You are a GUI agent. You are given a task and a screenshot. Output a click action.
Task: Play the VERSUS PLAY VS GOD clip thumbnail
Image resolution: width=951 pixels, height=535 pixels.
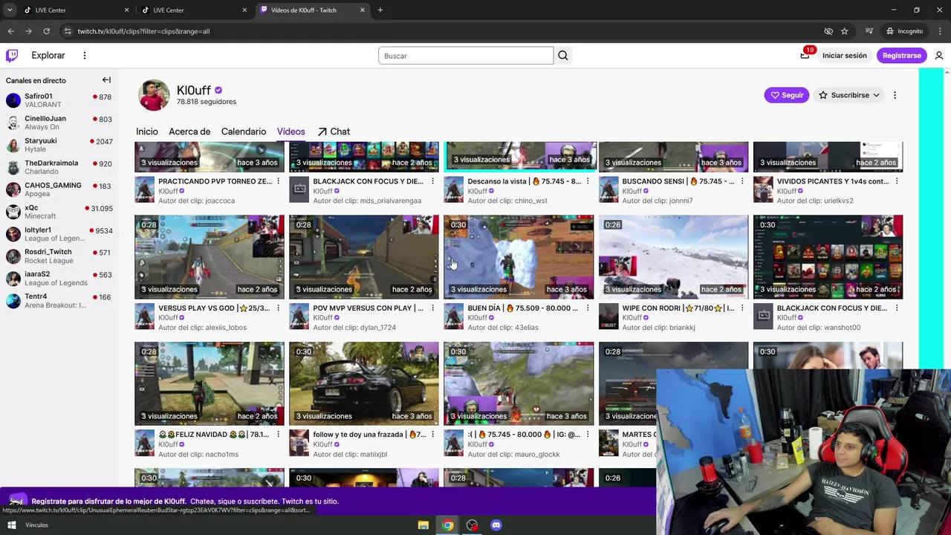point(210,257)
